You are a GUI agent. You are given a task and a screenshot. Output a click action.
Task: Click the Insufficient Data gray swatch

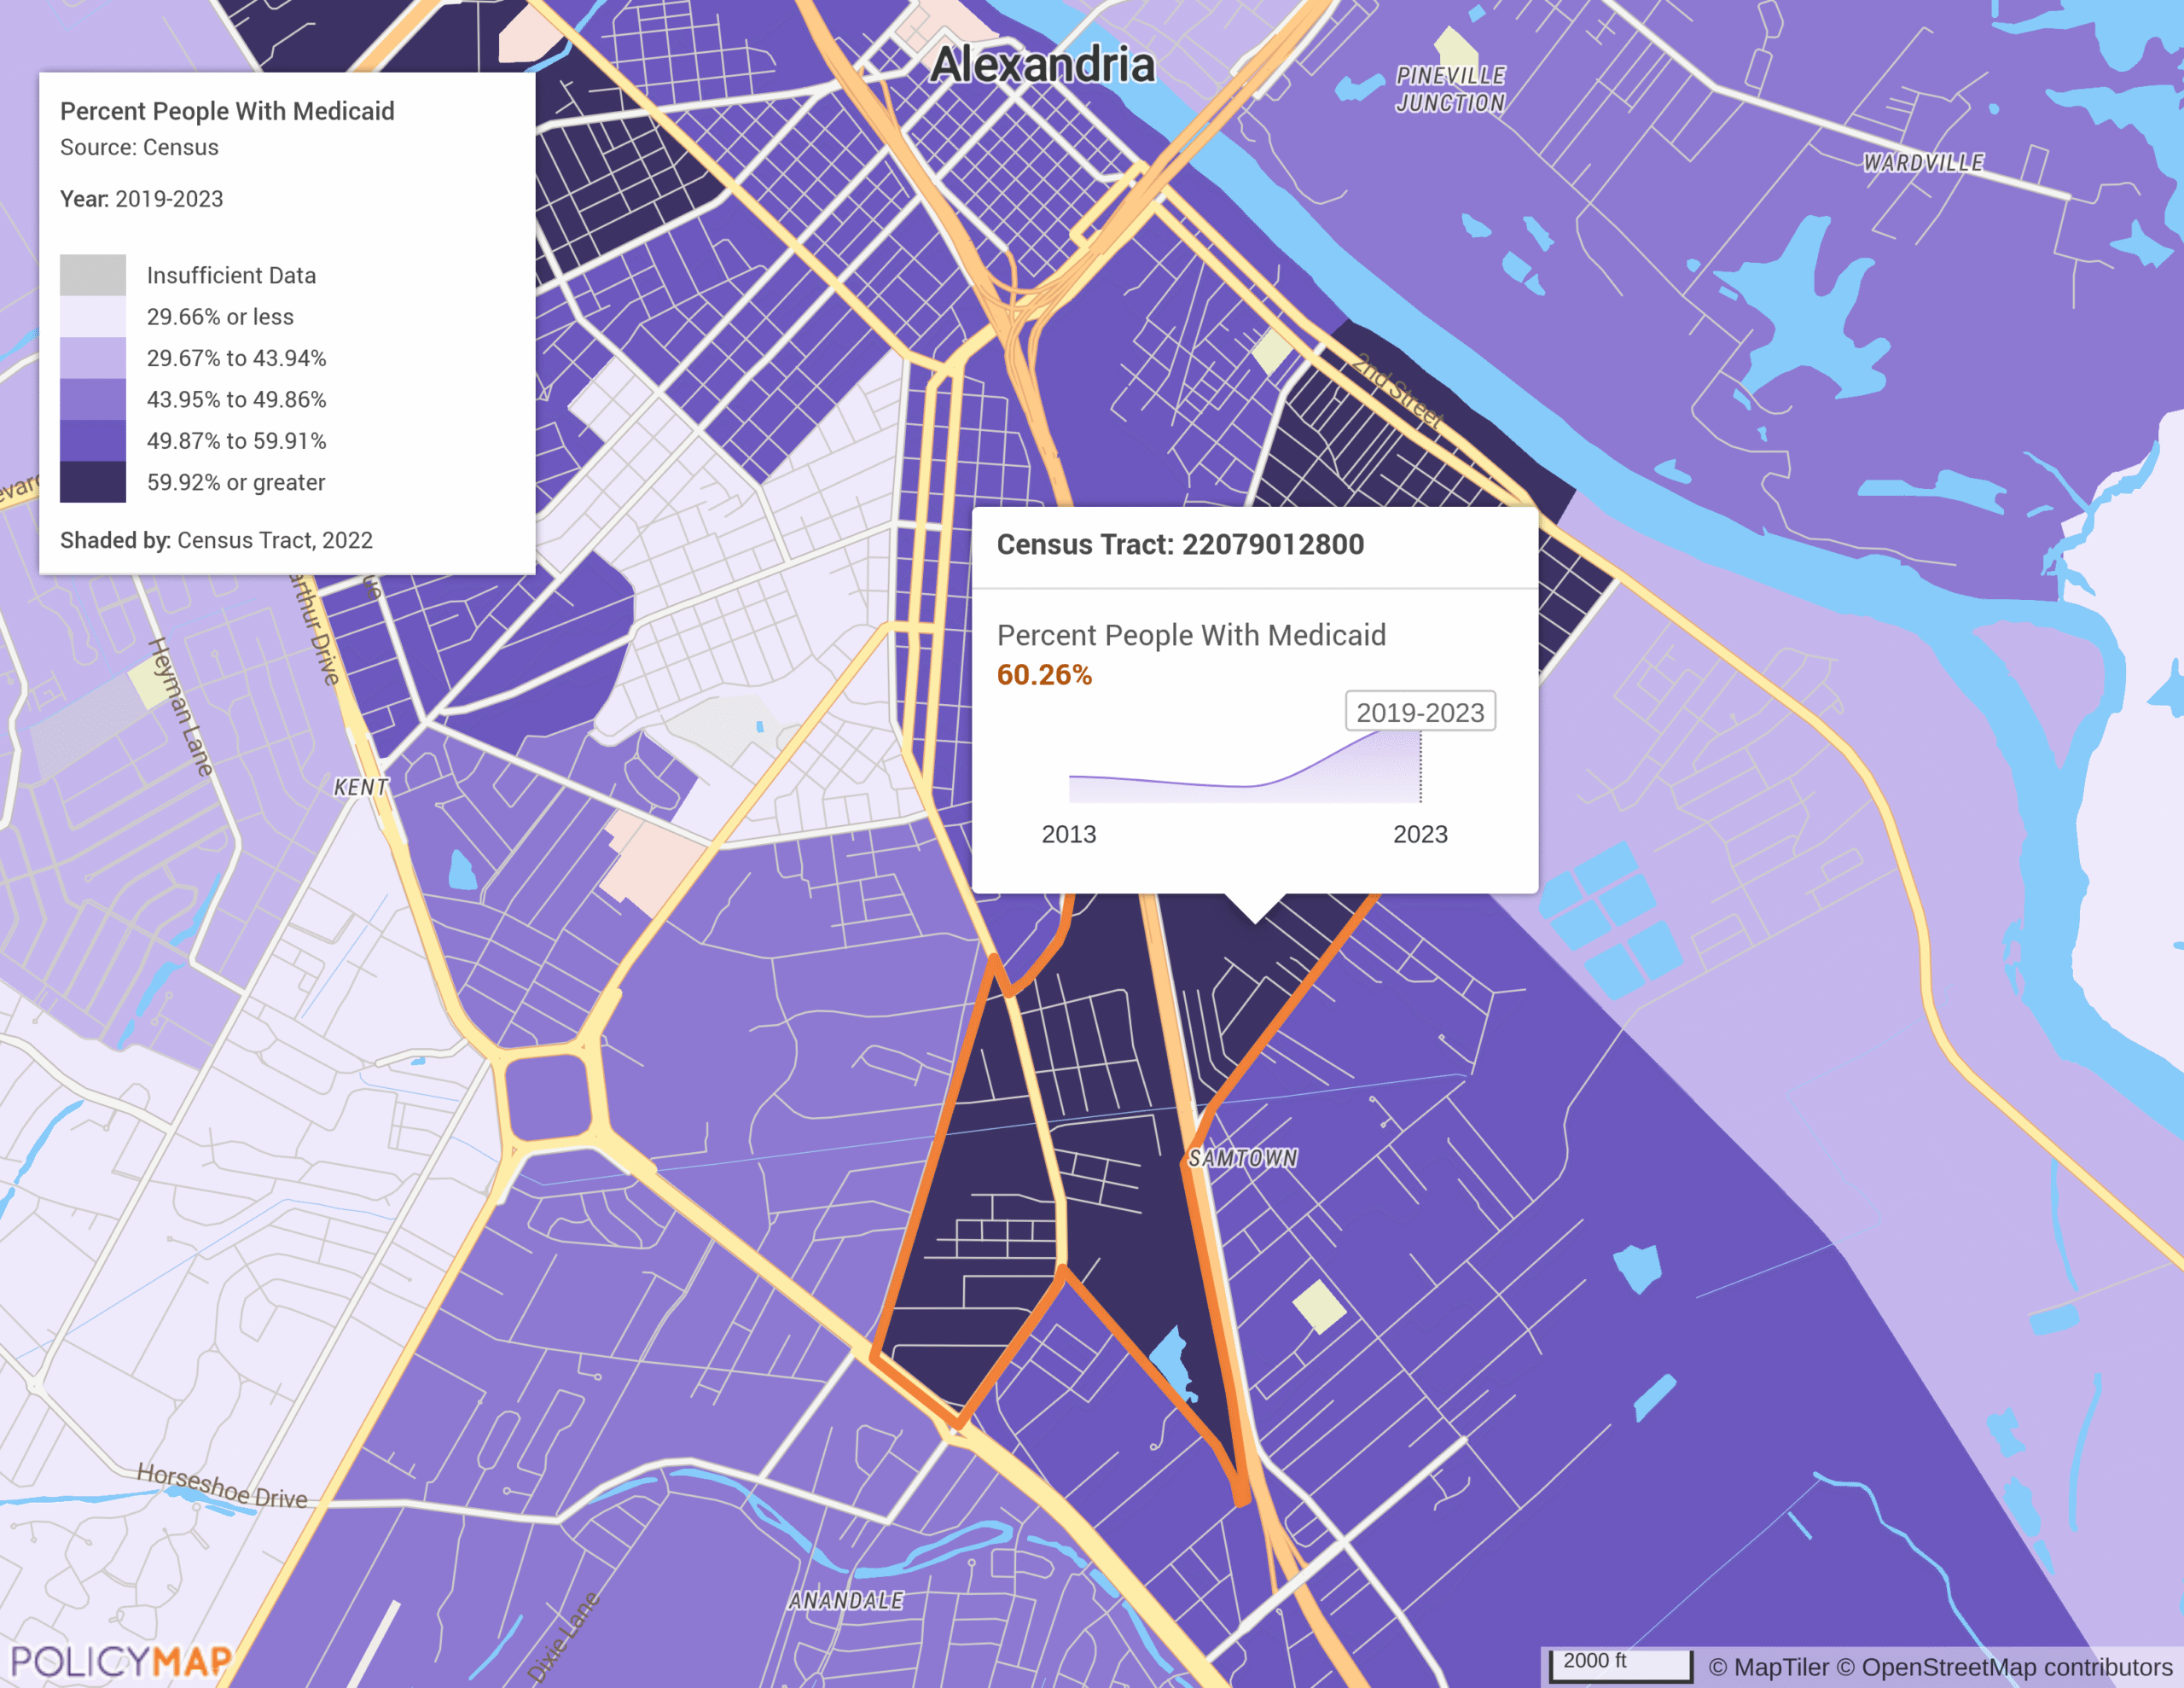(x=93, y=275)
